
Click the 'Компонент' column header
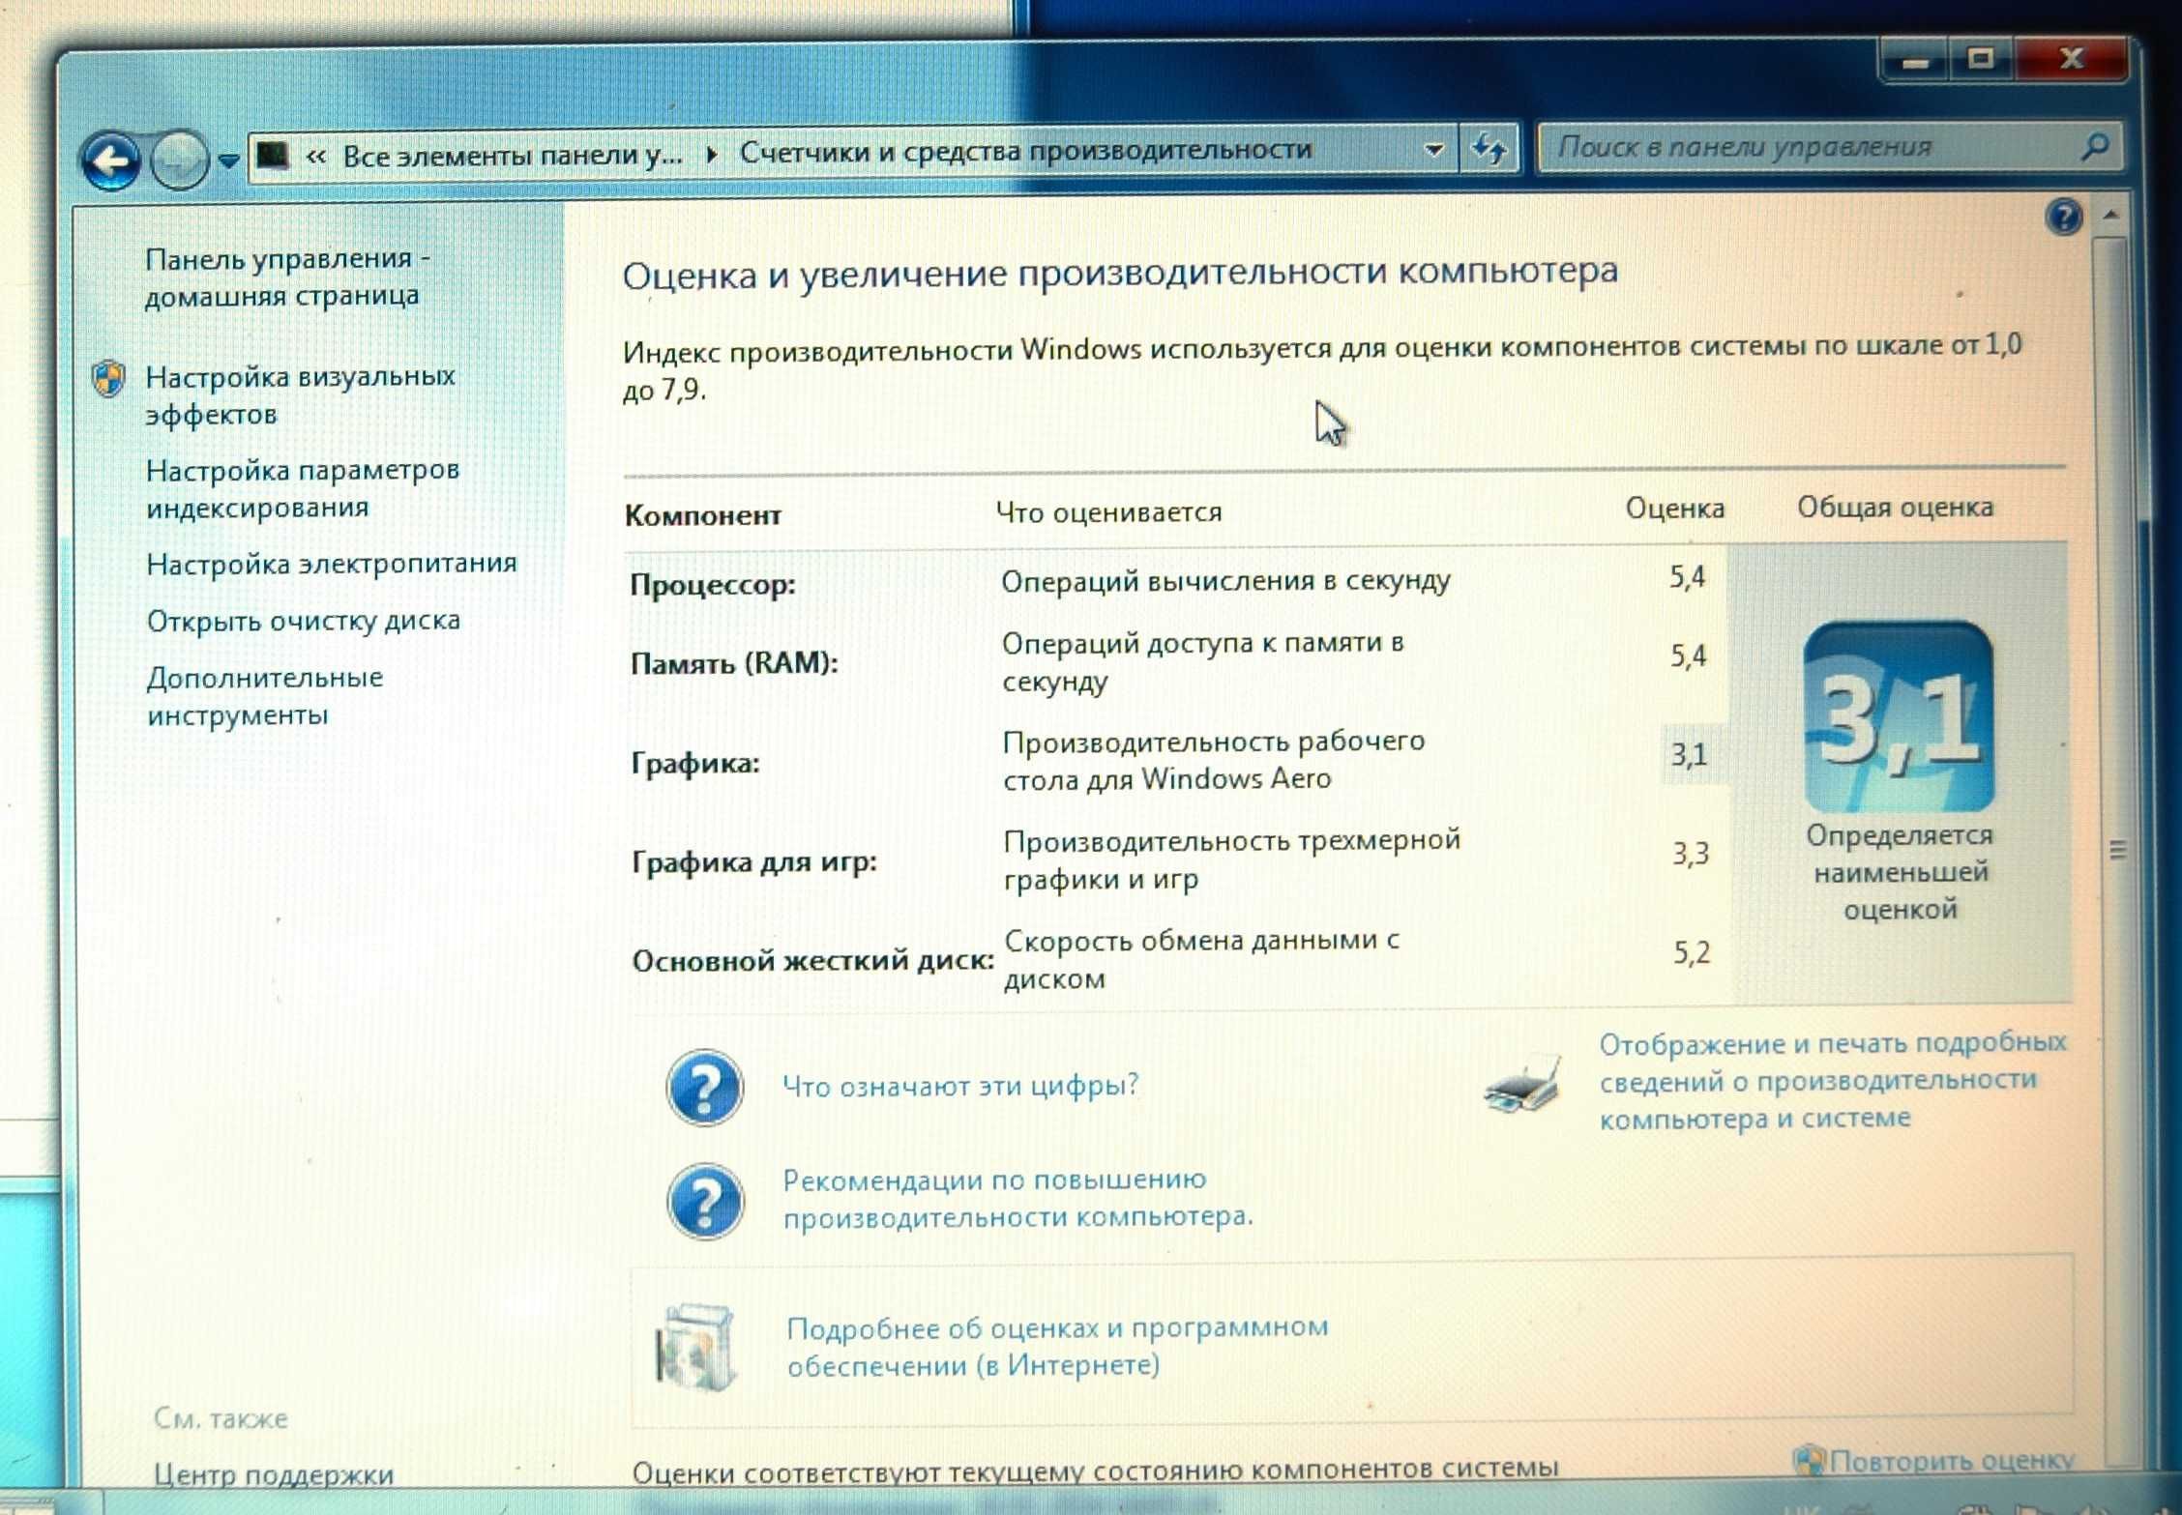pos(703,515)
